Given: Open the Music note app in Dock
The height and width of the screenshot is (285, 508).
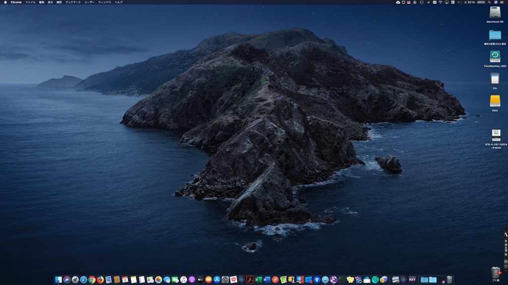Looking at the screenshot, I should pos(184,280).
